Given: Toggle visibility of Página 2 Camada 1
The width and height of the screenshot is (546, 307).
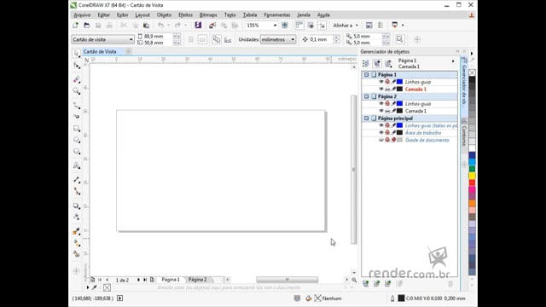Looking at the screenshot, I should pyautogui.click(x=381, y=111).
